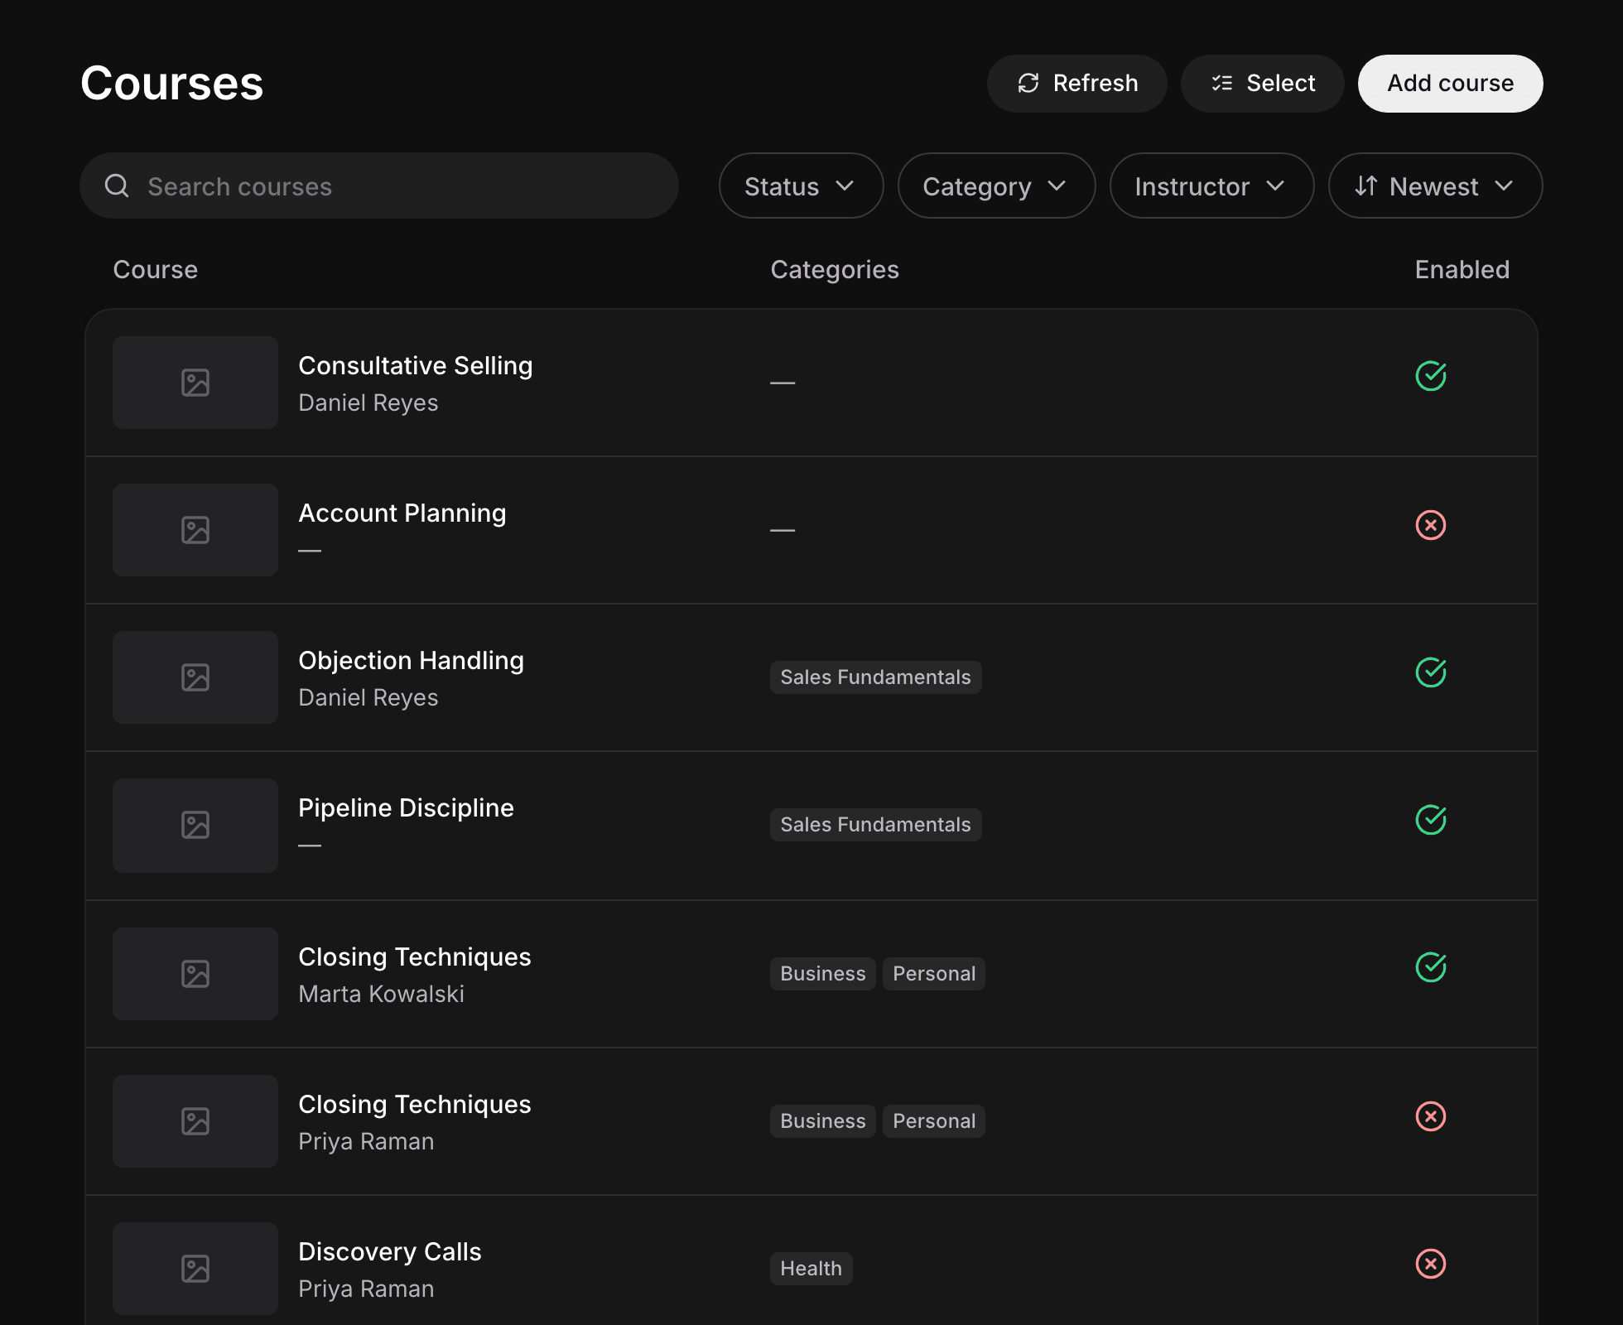The height and width of the screenshot is (1325, 1623).
Task: Click Personal tag in Marta Kowalski's row
Action: point(934,974)
